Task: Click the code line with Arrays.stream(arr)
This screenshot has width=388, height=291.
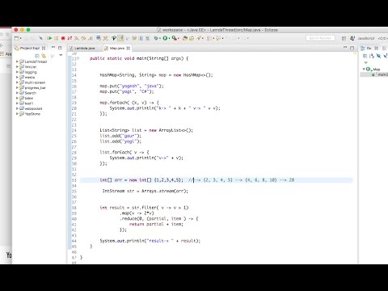Action: (145, 191)
